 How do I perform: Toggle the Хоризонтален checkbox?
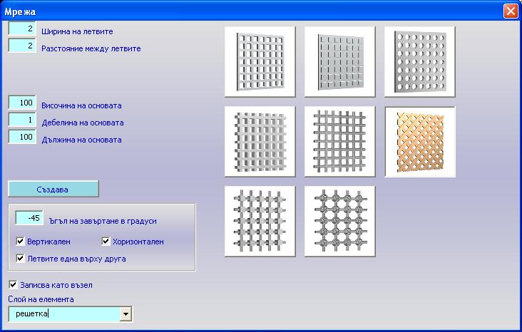[106, 242]
